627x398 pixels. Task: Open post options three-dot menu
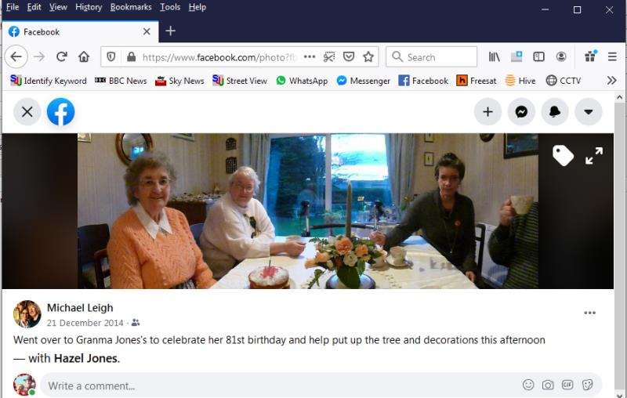(589, 313)
